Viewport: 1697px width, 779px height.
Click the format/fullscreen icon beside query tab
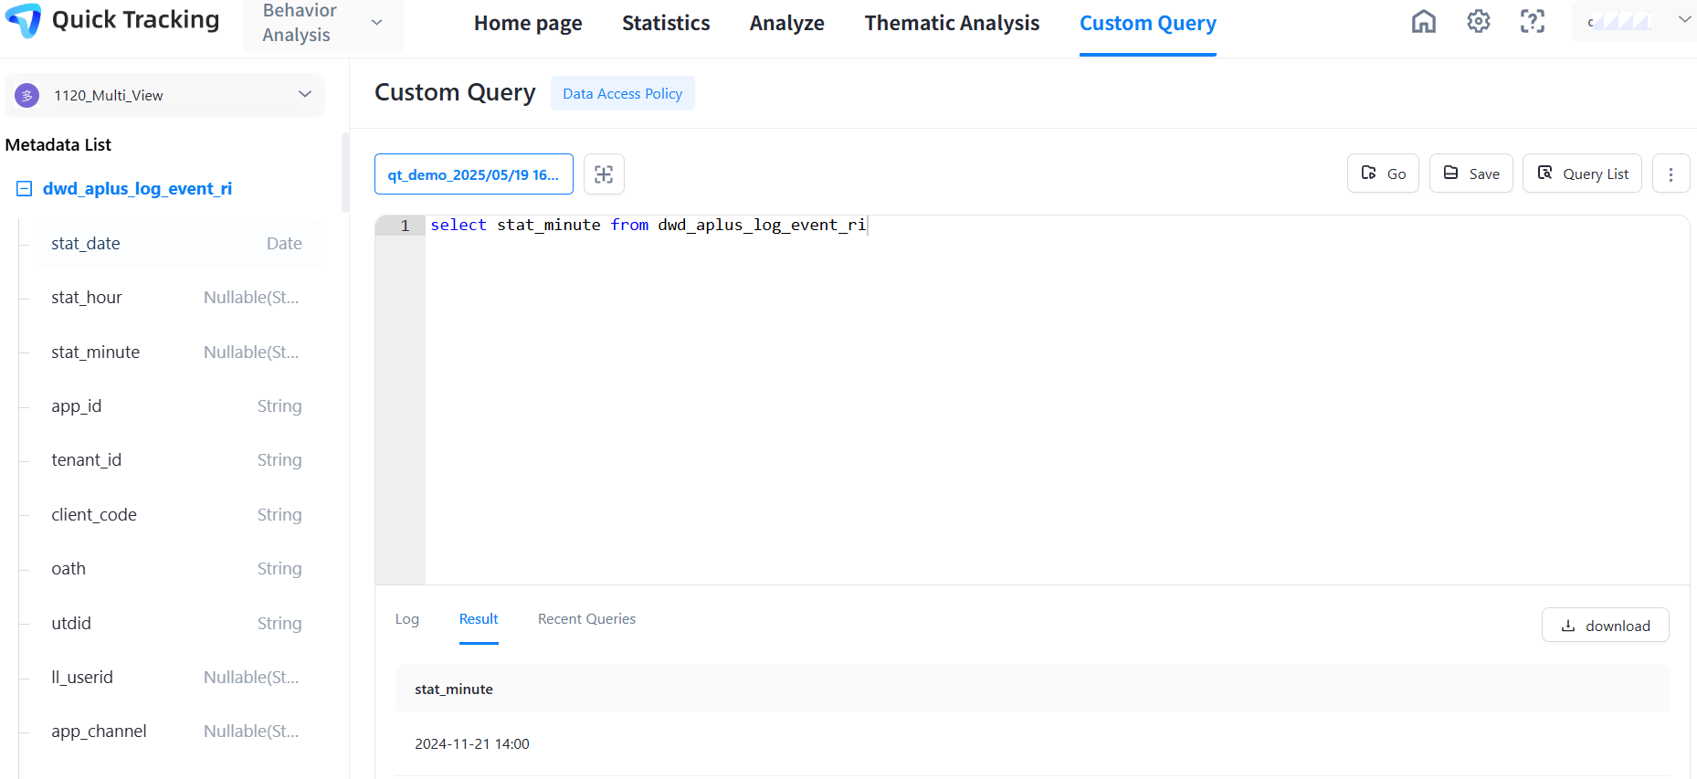[604, 174]
